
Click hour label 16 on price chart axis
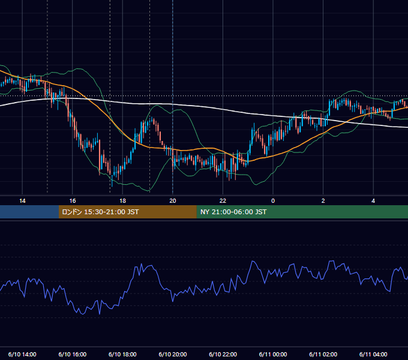(x=73, y=201)
